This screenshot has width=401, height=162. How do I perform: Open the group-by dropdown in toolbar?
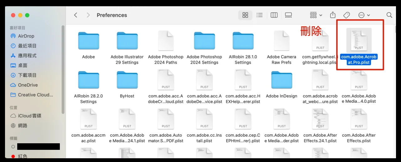(x=316, y=15)
